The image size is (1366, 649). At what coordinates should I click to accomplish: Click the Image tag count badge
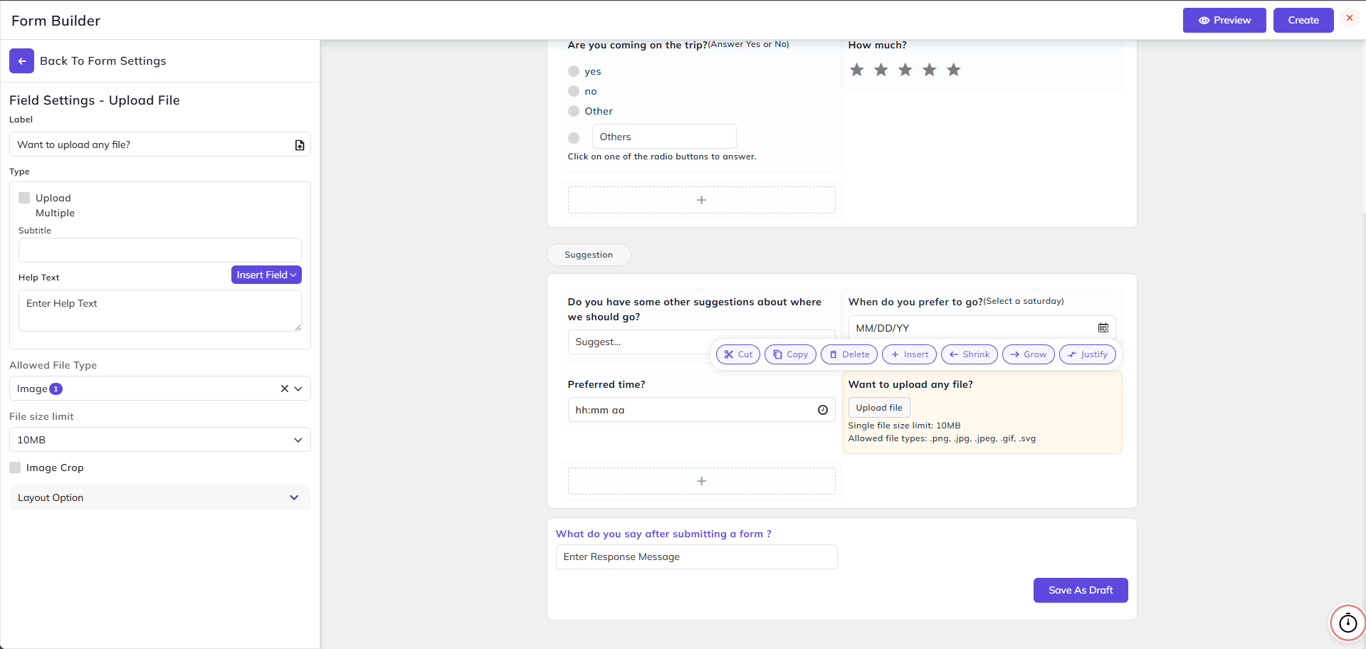coord(56,389)
